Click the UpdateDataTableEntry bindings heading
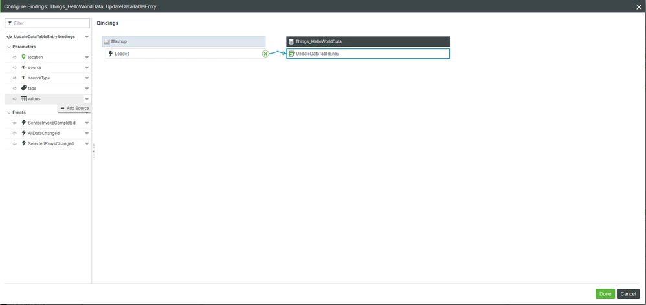The image size is (646, 305). click(x=45, y=37)
